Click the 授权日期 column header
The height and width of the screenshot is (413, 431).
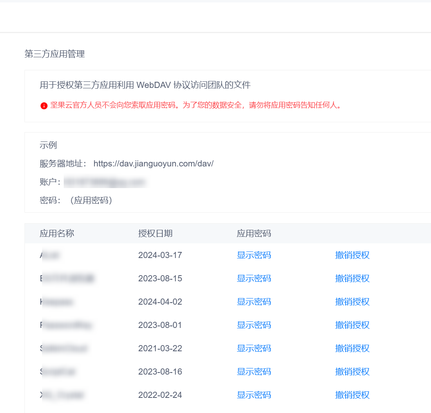tap(155, 233)
